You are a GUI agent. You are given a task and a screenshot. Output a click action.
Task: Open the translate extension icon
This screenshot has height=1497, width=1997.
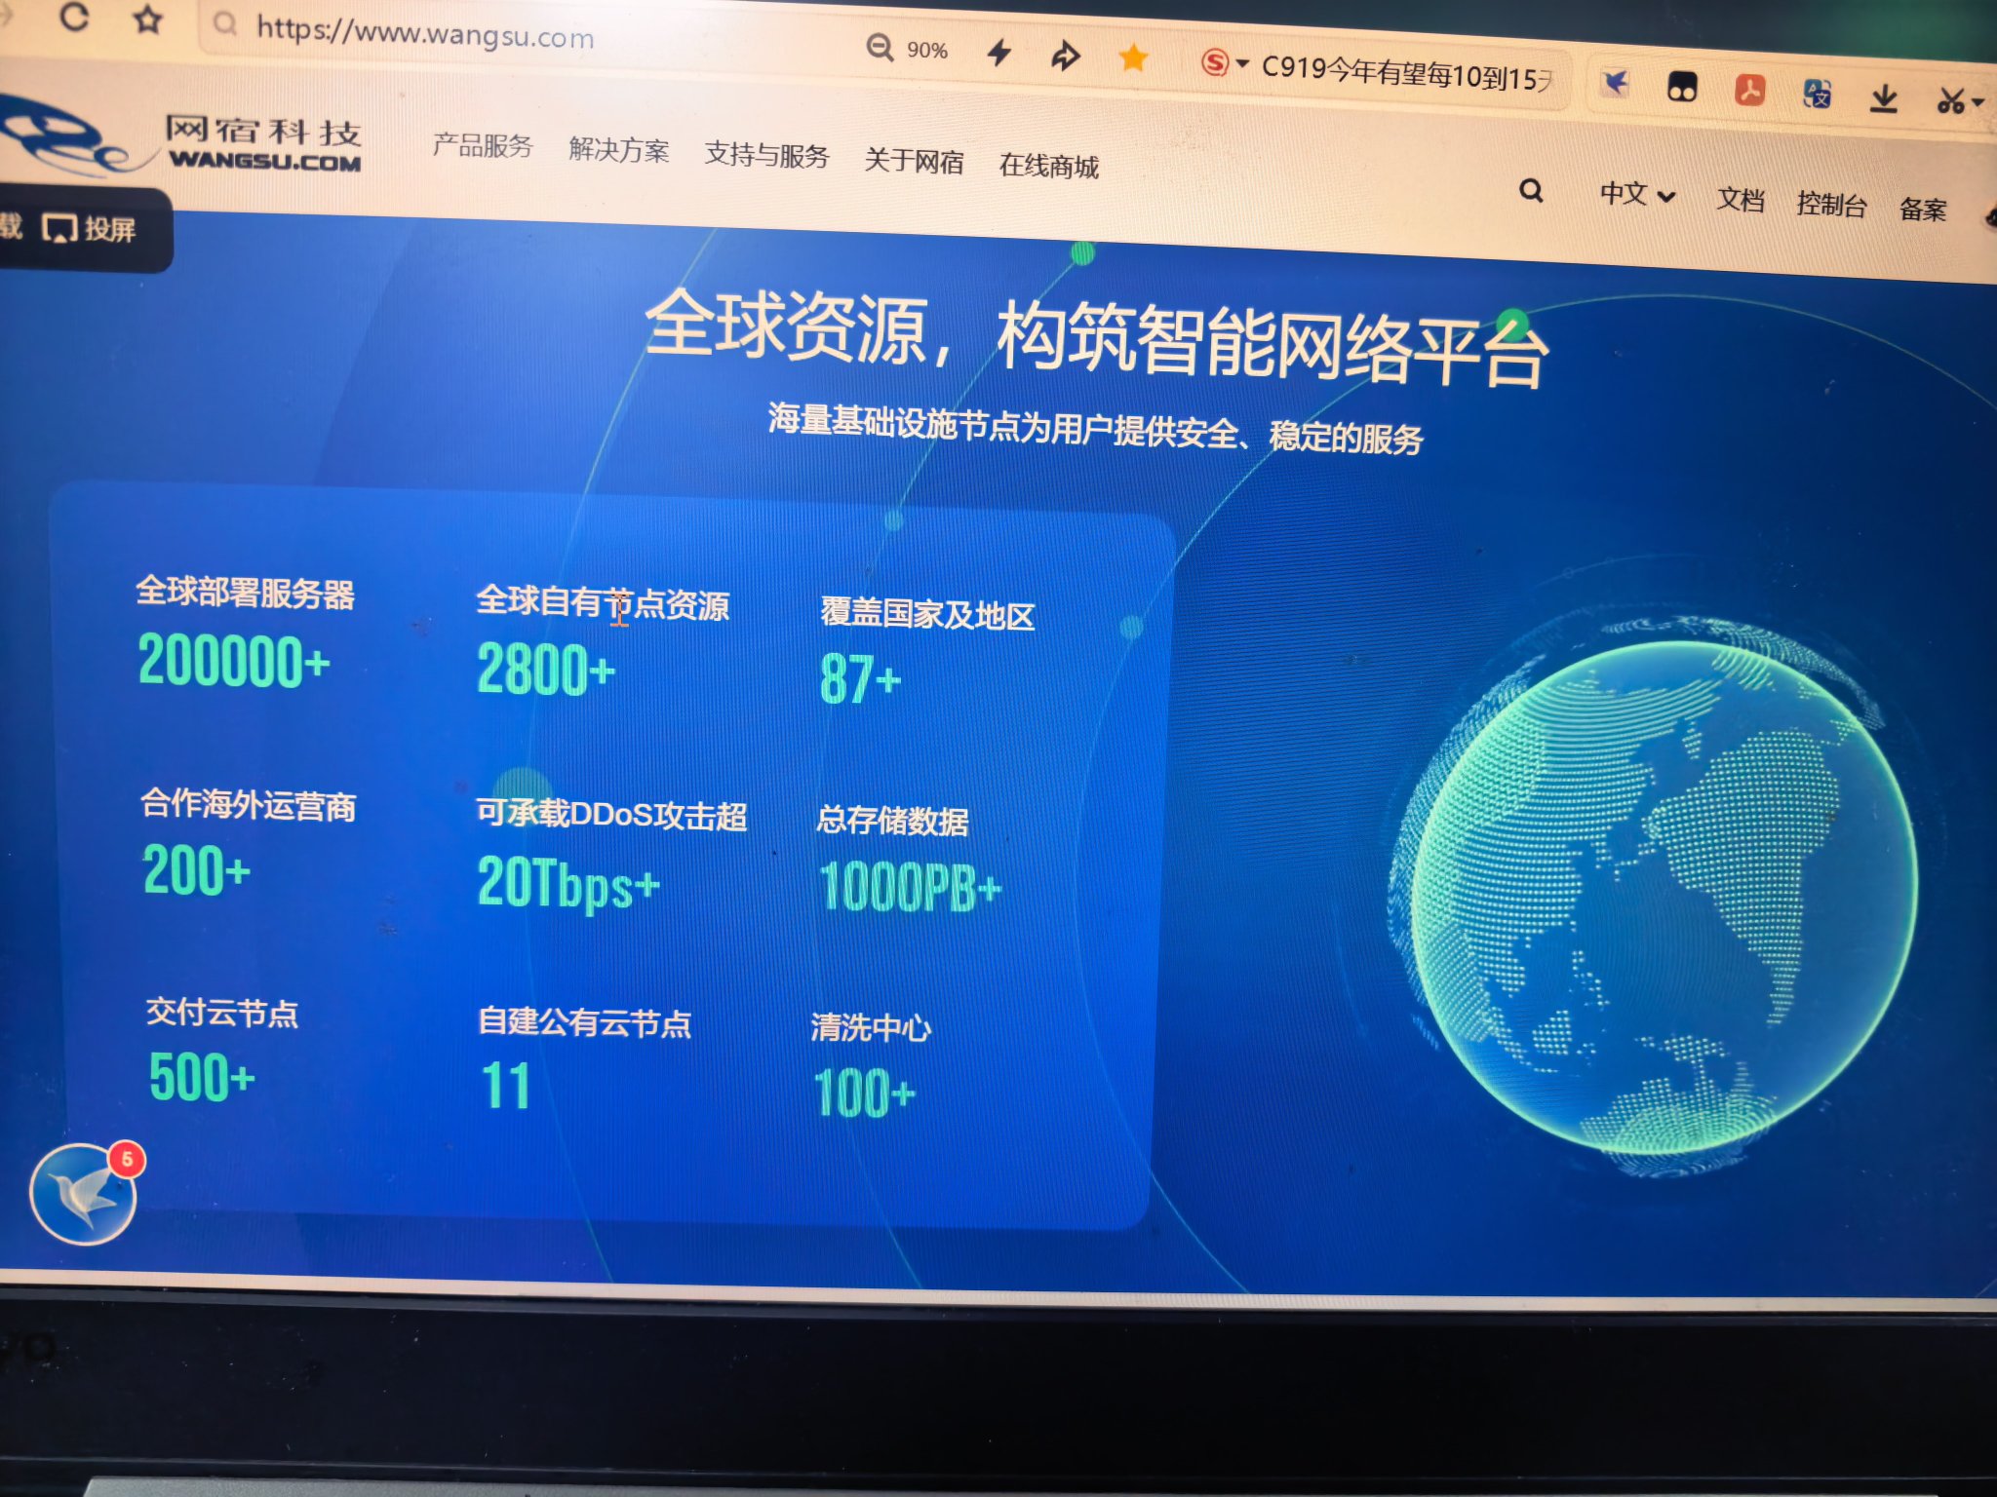pos(1817,95)
